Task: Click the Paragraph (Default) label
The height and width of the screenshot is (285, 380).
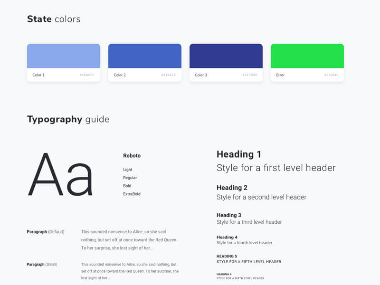Action: (46, 232)
